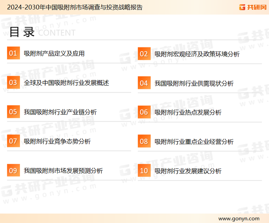Open 我国吸附剂行业产业链分析 section
Viewport: 269px width, 223px height.
click(x=60, y=112)
